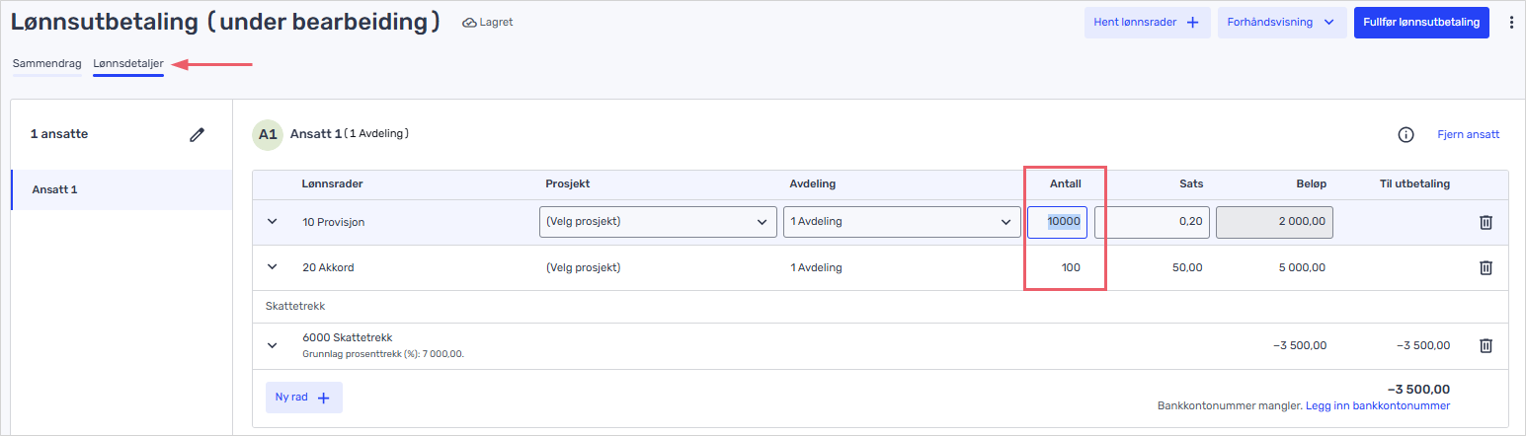The width and height of the screenshot is (1526, 436).
Task: Delete the Skattetrekk row with trash icon
Action: [x=1485, y=345]
